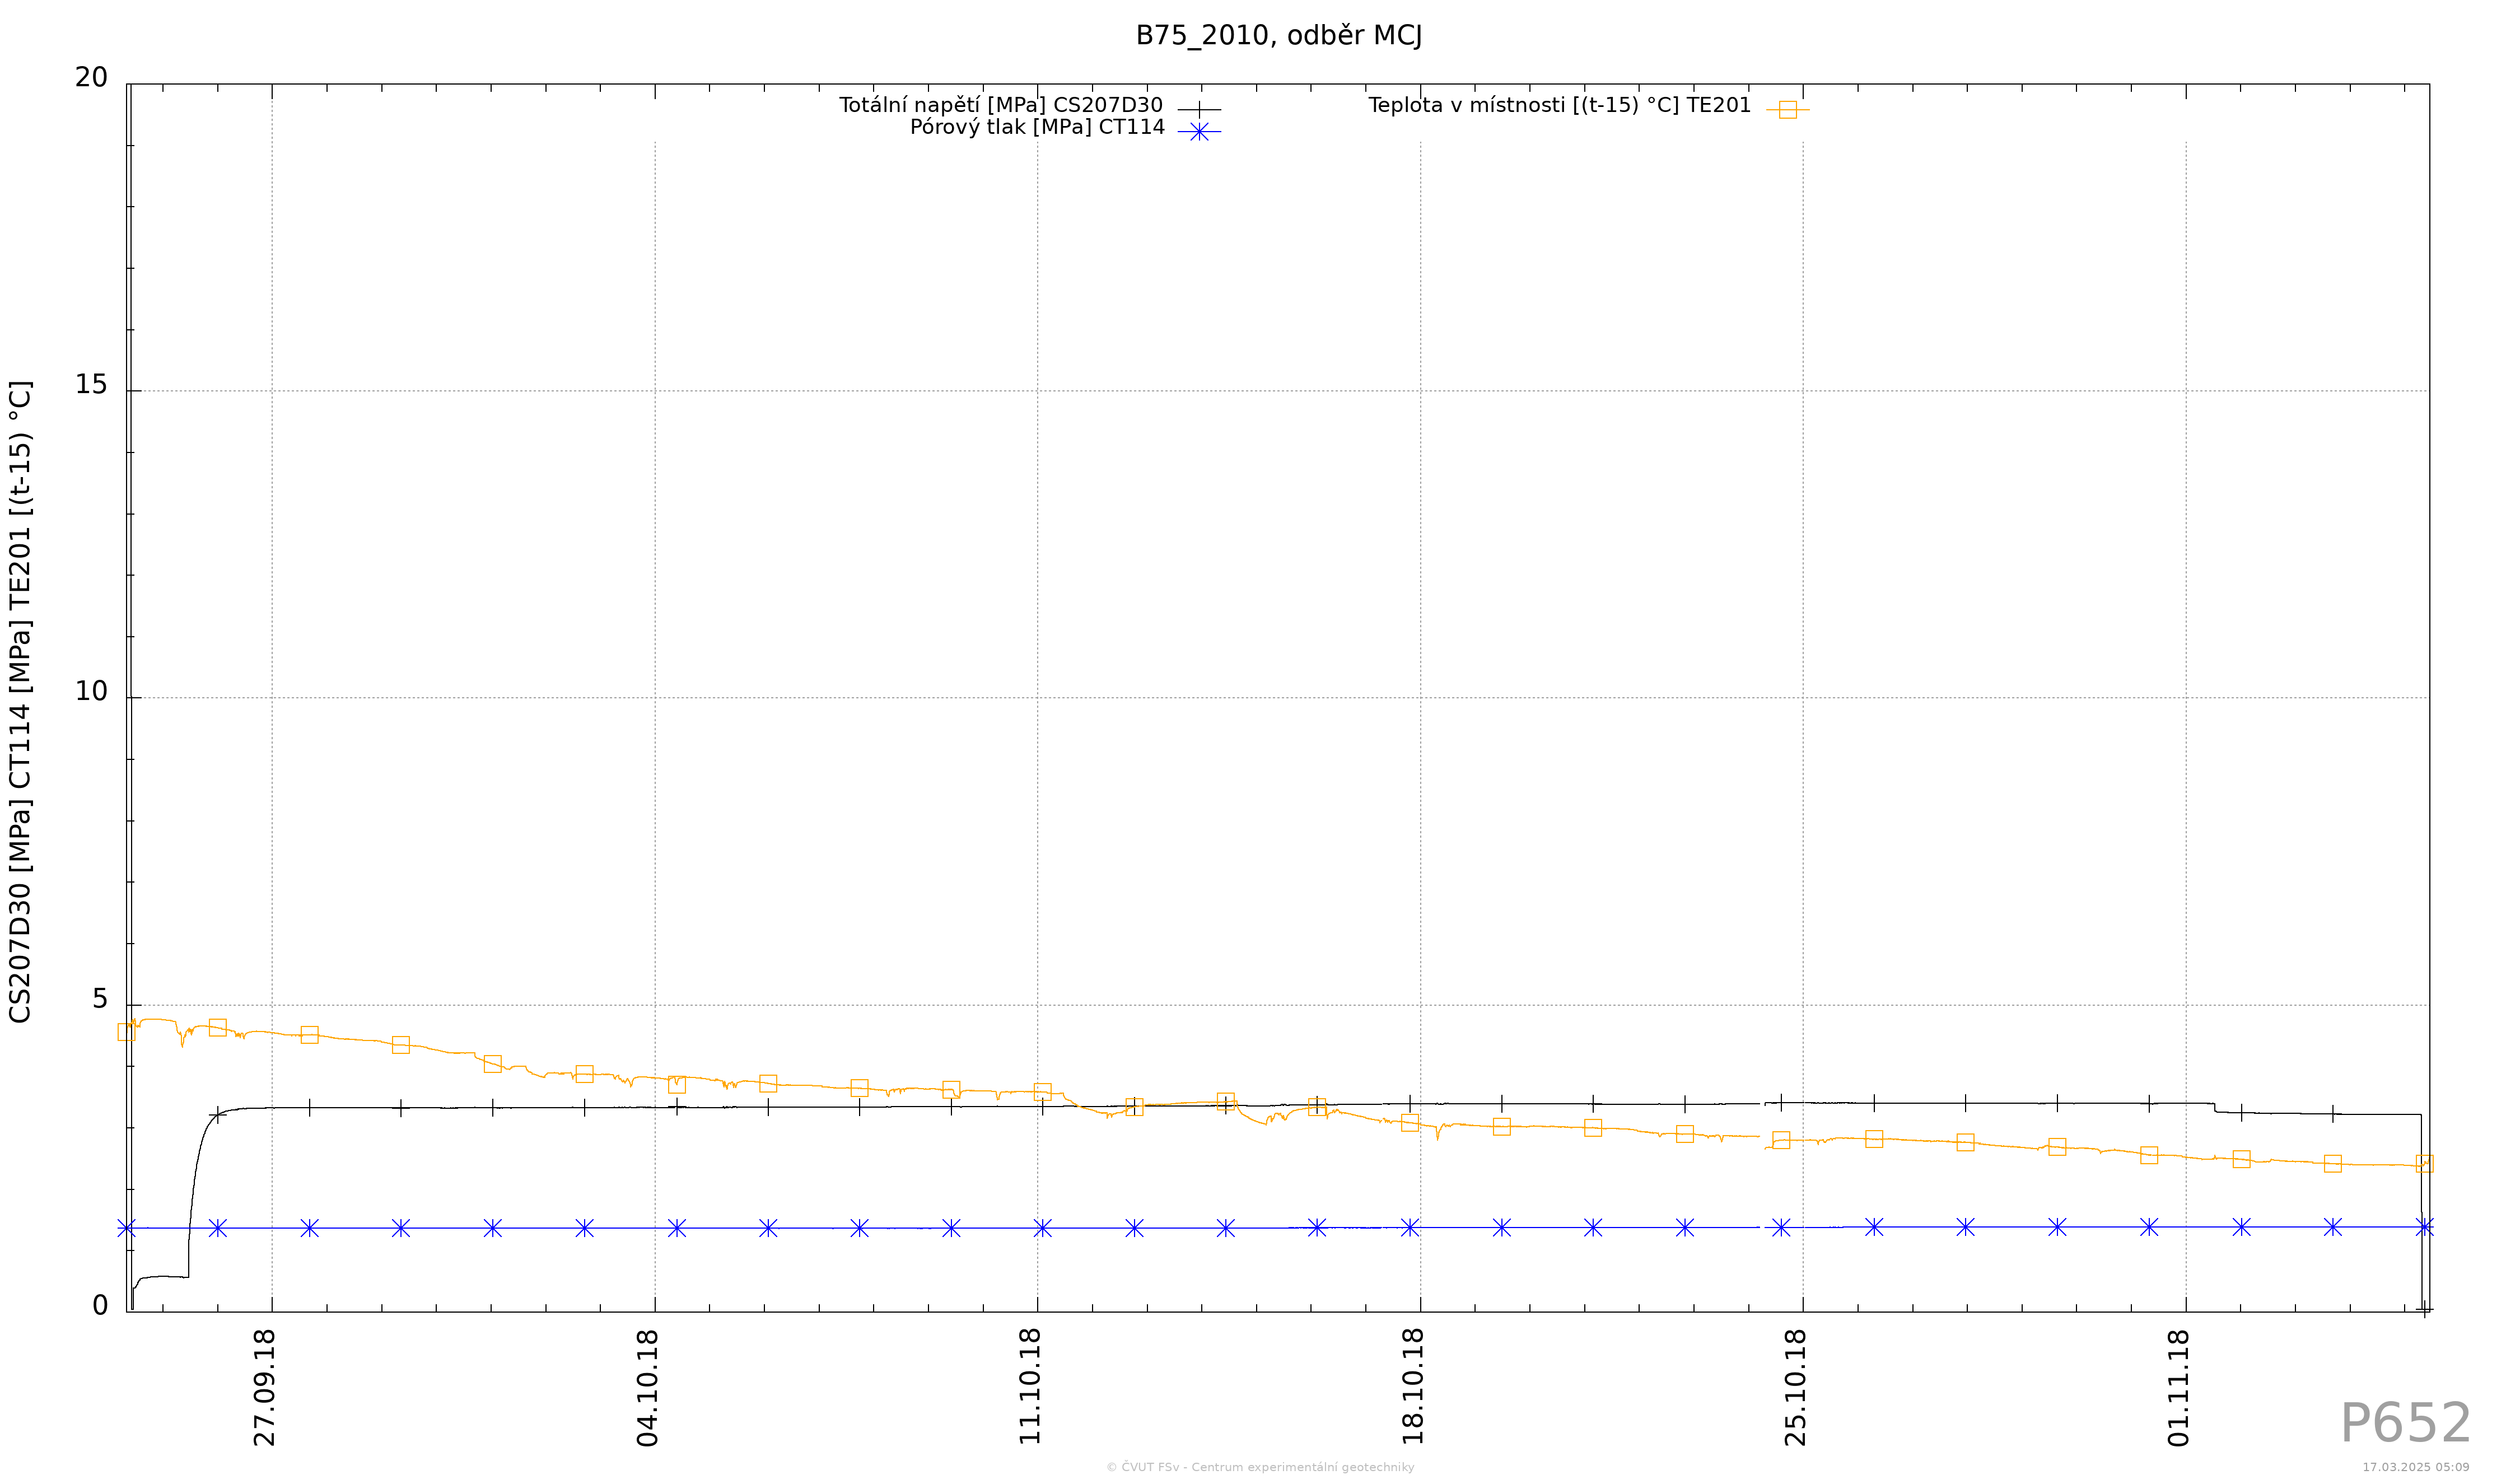2520x1484 pixels.
Task: Click legend entry "Teplota v místnosti [(t-15) °C] TE201"
Action: click(x=1559, y=105)
